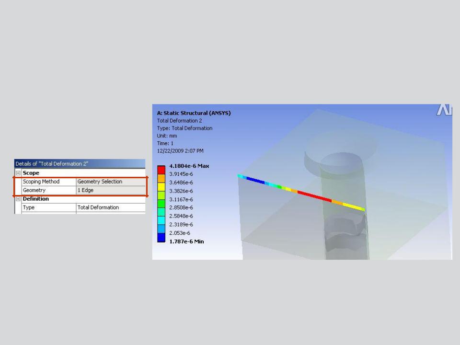Click the 2.3189e-6 legend value
This screenshot has width=460, height=345.
tap(181, 224)
